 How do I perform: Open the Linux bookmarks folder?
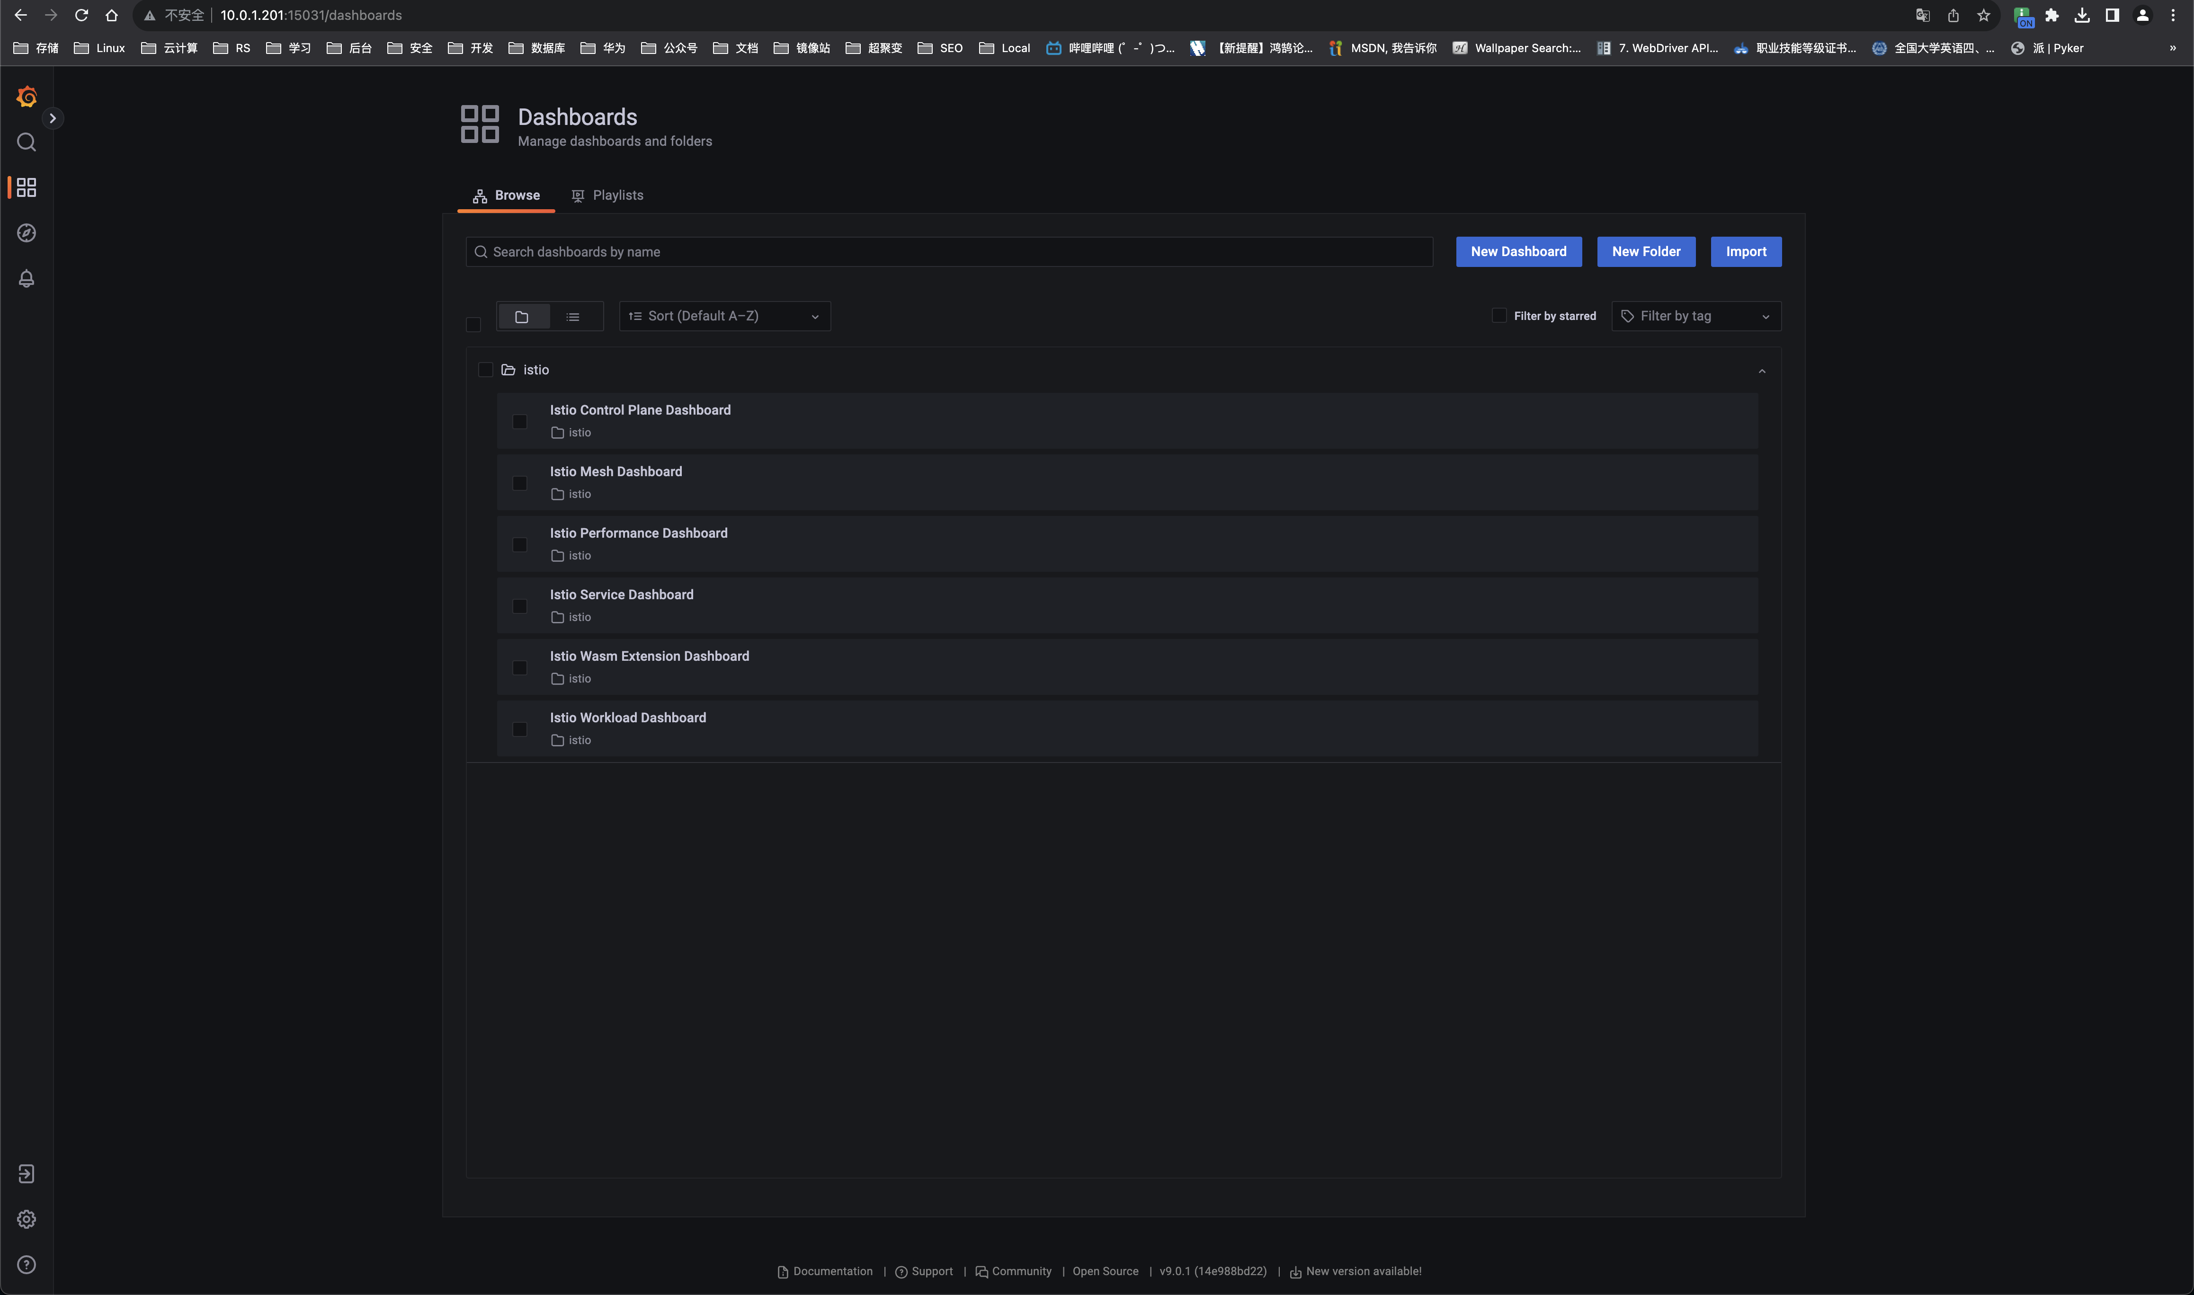pyautogui.click(x=99, y=48)
